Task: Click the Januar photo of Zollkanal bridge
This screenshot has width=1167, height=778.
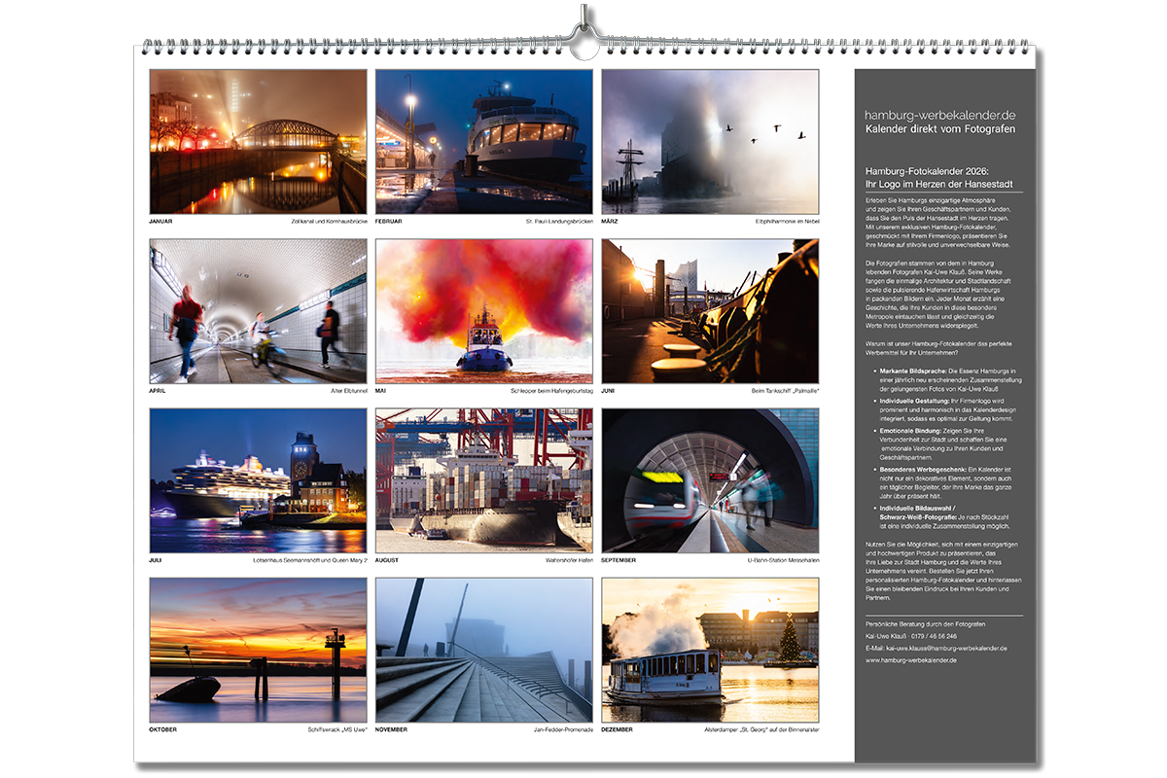Action: coord(258,142)
